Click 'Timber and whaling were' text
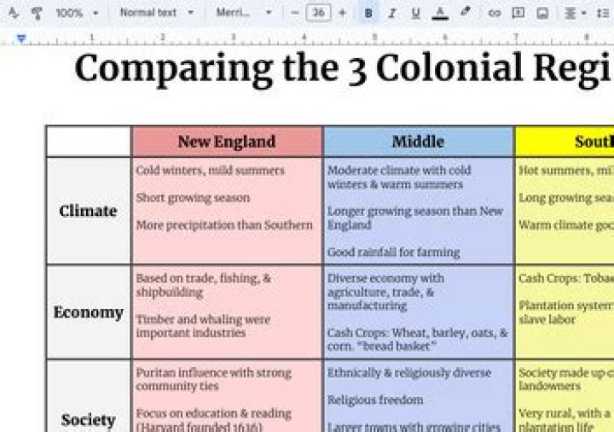This screenshot has height=432, width=614. pos(203,319)
